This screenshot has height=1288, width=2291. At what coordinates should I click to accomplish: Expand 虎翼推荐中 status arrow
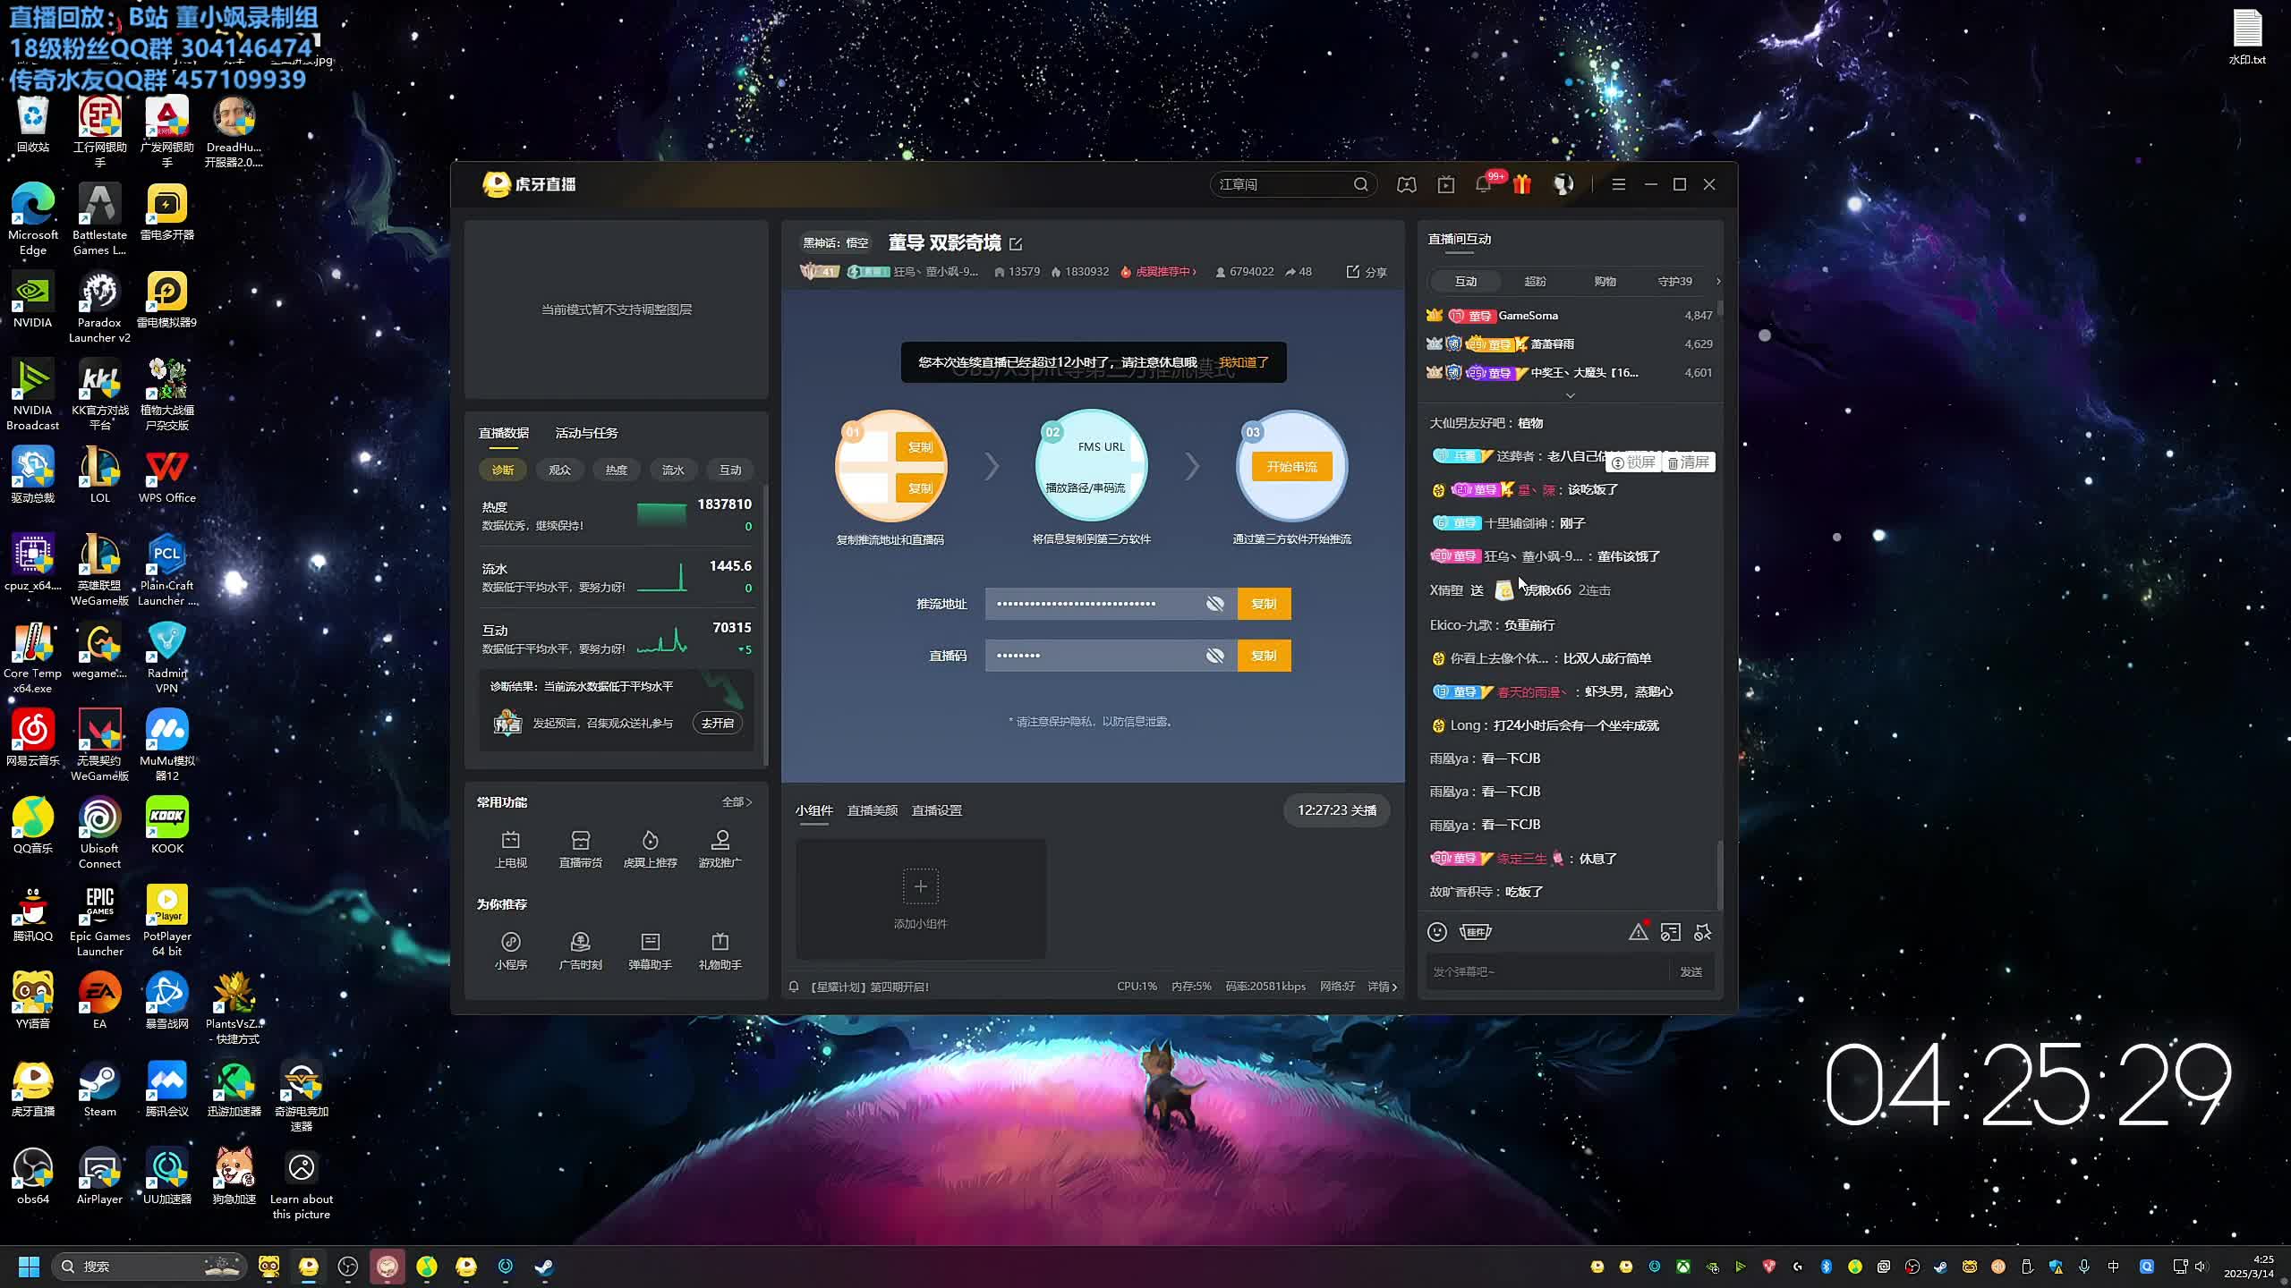click(1194, 272)
